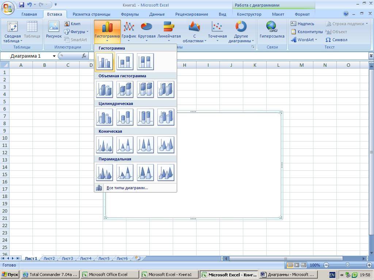374x280 pixels.
Task: Select fourth cone chart under Коническая
Action: (166, 145)
